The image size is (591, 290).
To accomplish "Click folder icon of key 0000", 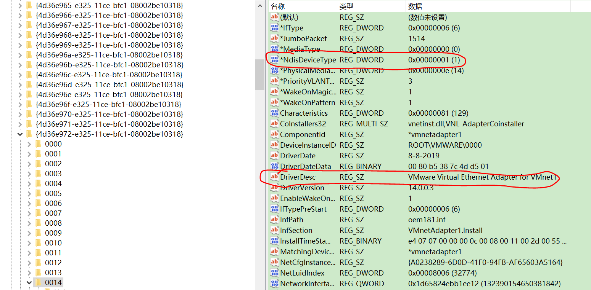I will (38, 144).
